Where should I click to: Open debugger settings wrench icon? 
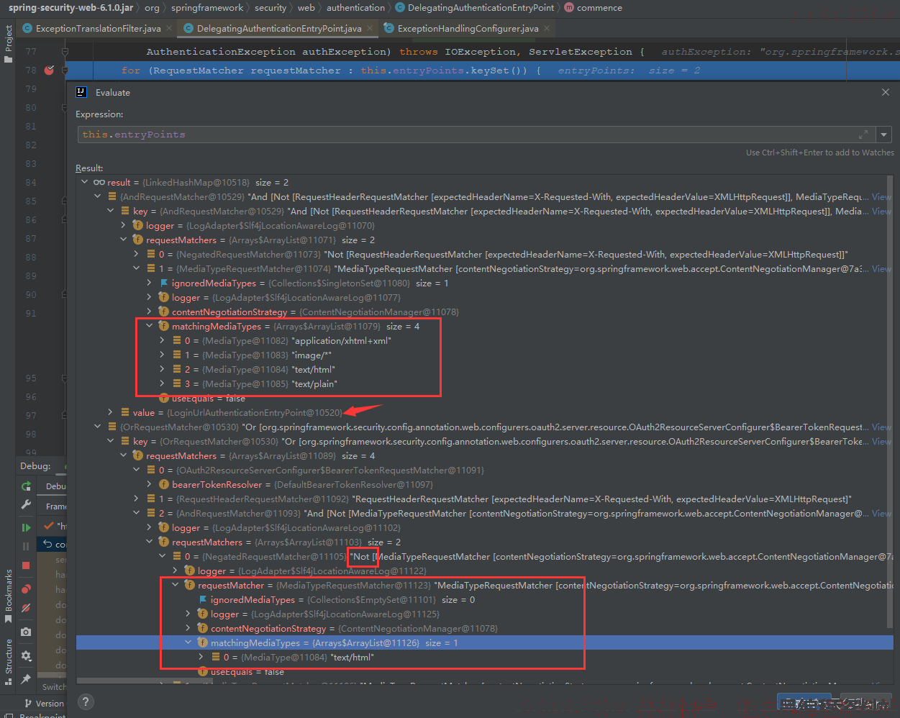tap(26, 505)
